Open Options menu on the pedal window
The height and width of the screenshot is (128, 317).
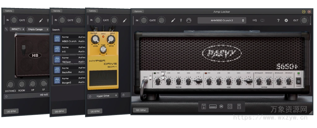click(92, 11)
